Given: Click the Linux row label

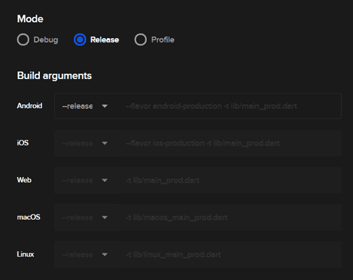Looking at the screenshot, I should pos(26,254).
